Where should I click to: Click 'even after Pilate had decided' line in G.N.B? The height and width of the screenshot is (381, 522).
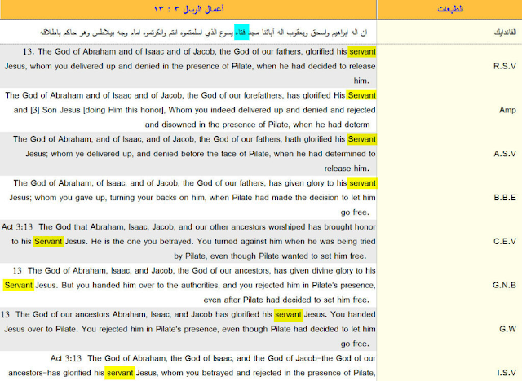coord(286,300)
